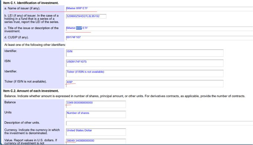Click the highlighted XRP word in title field

coord(79,28)
